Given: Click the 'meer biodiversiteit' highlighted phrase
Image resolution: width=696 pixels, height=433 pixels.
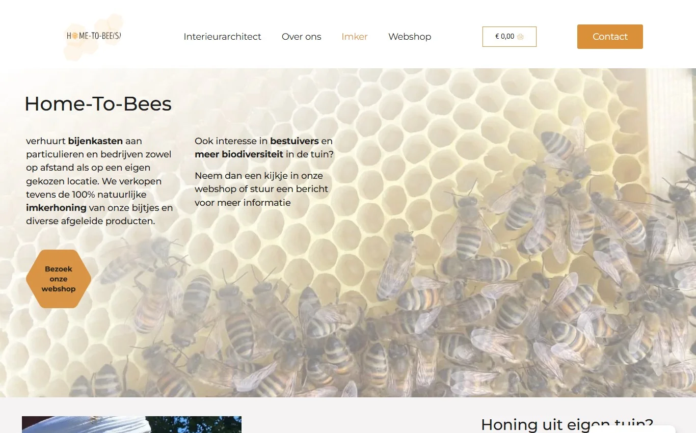Looking at the screenshot, I should point(238,154).
